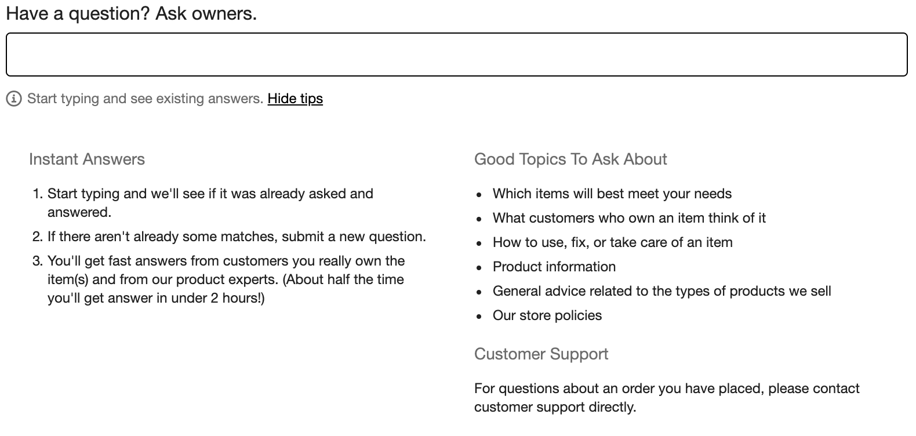Image resolution: width=916 pixels, height=436 pixels.
Task: Click the info icon beside the typing tip
Action: (13, 99)
